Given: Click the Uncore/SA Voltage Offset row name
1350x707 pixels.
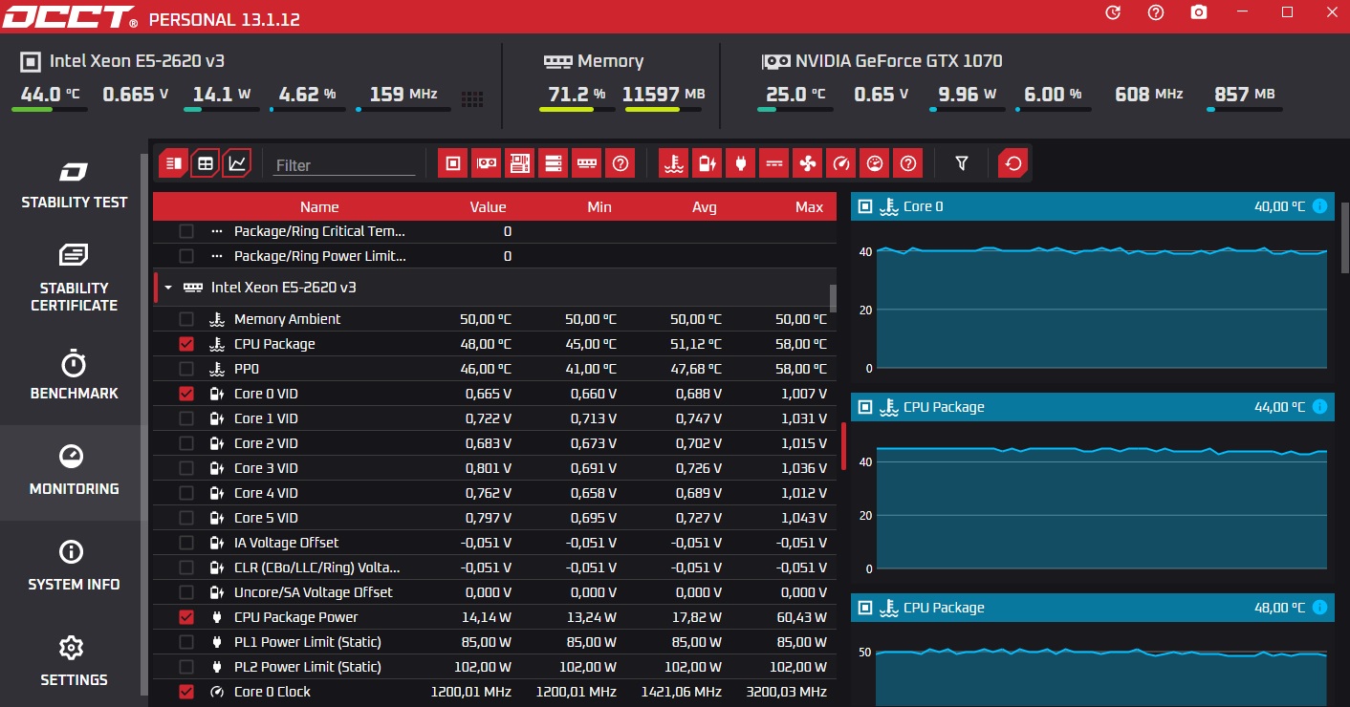Looking at the screenshot, I should (x=314, y=592).
